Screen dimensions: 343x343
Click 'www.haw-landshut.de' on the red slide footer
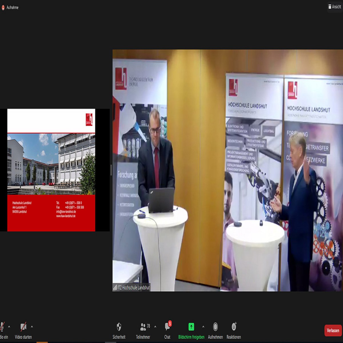click(x=66, y=216)
